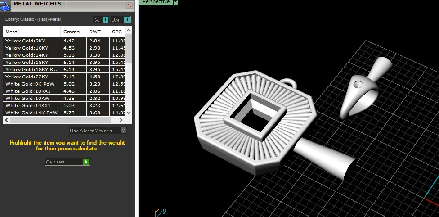Image resolution: width=439 pixels, height=217 pixels.
Task: Select the Yellow Gold:22KY row
Action: click(x=64, y=77)
